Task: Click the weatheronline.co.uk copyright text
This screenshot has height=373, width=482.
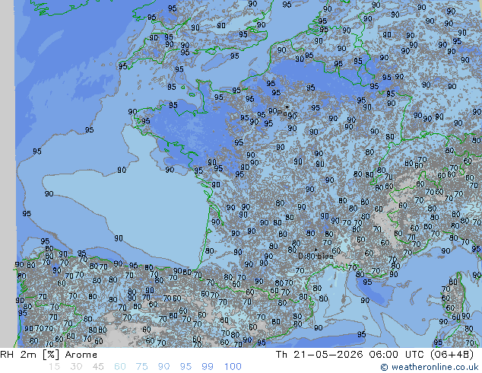Action: pos(430,367)
